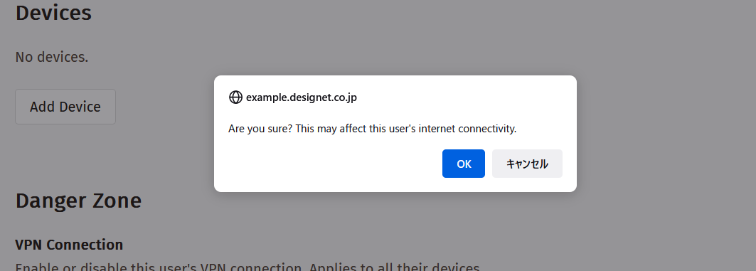Dismiss the dialog with the キャンセル button

tap(527, 164)
